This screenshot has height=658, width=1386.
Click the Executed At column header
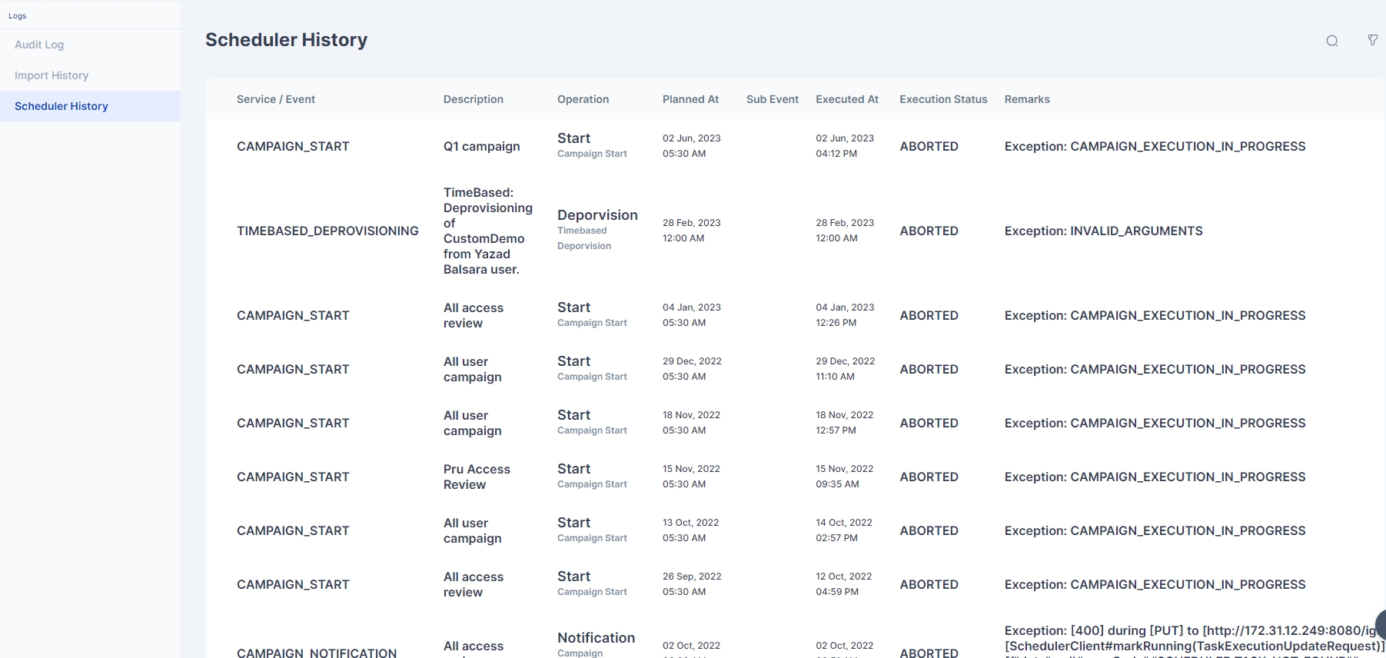(846, 99)
